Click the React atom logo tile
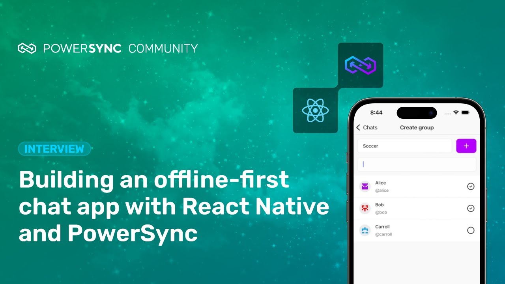 click(315, 110)
